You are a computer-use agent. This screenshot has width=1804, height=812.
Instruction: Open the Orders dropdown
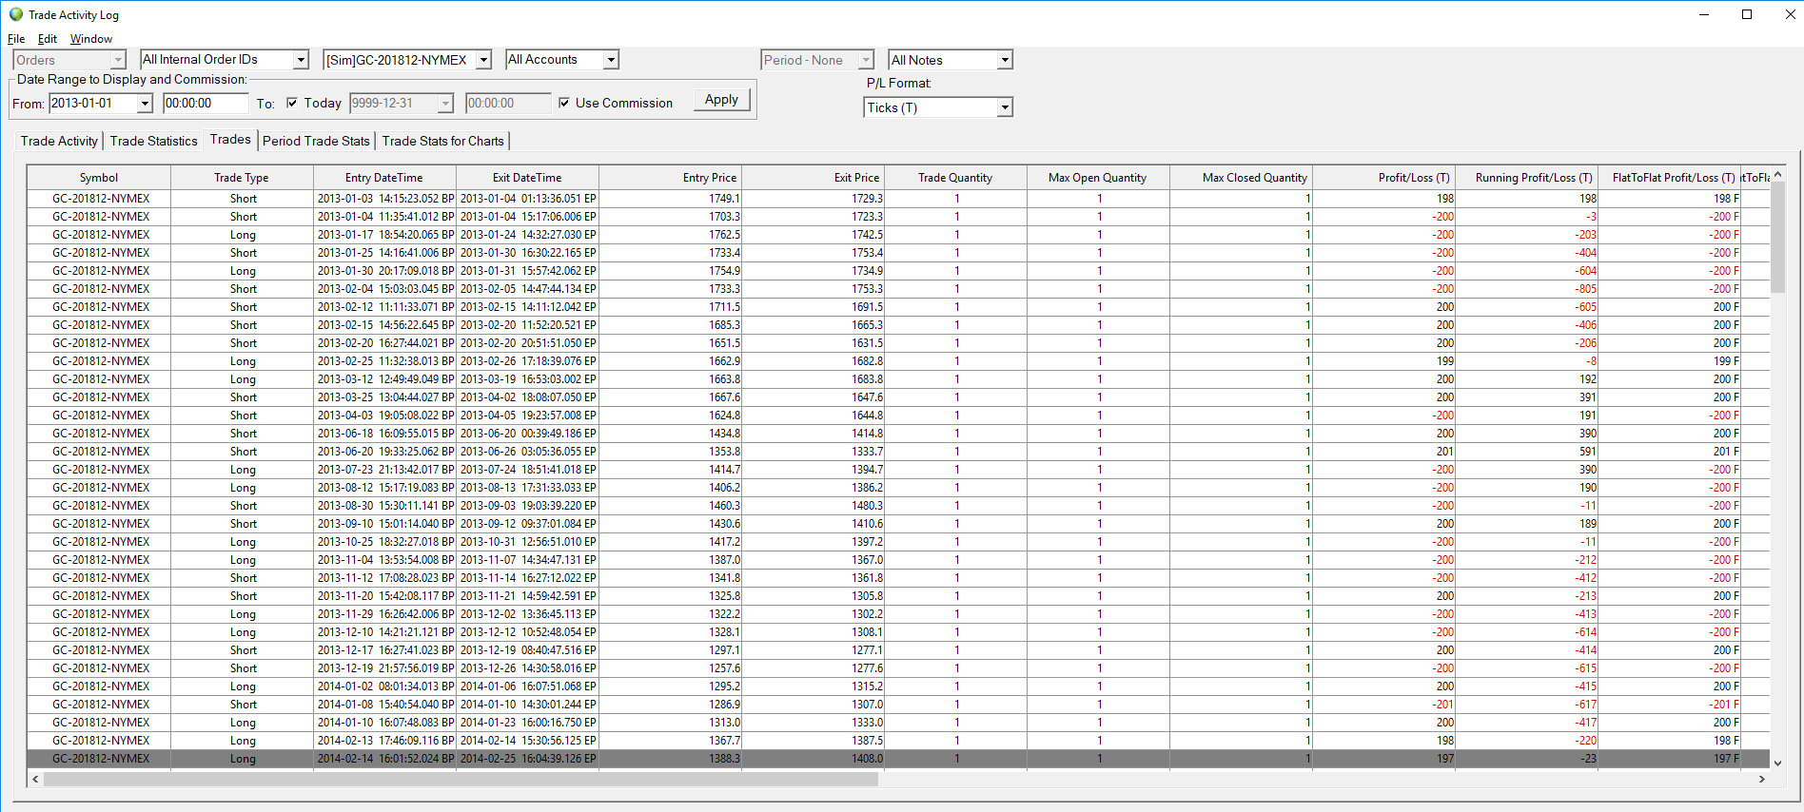[69, 60]
